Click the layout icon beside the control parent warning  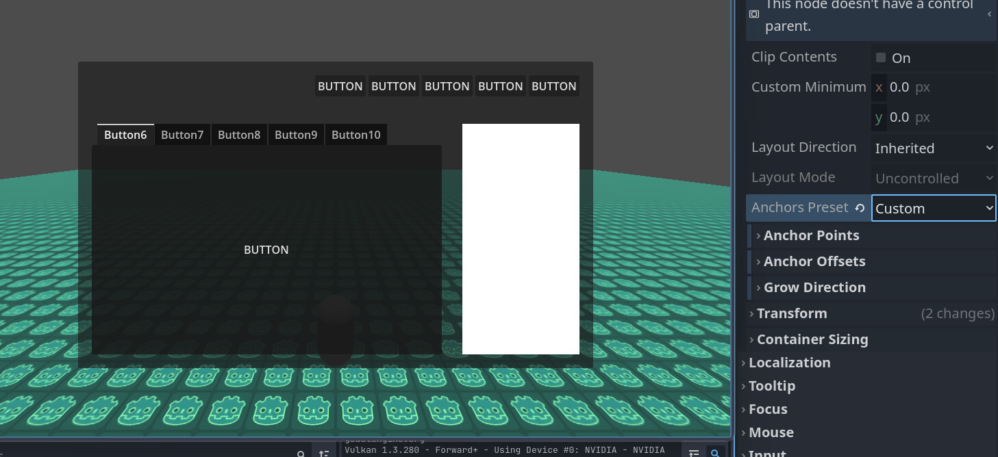click(754, 14)
